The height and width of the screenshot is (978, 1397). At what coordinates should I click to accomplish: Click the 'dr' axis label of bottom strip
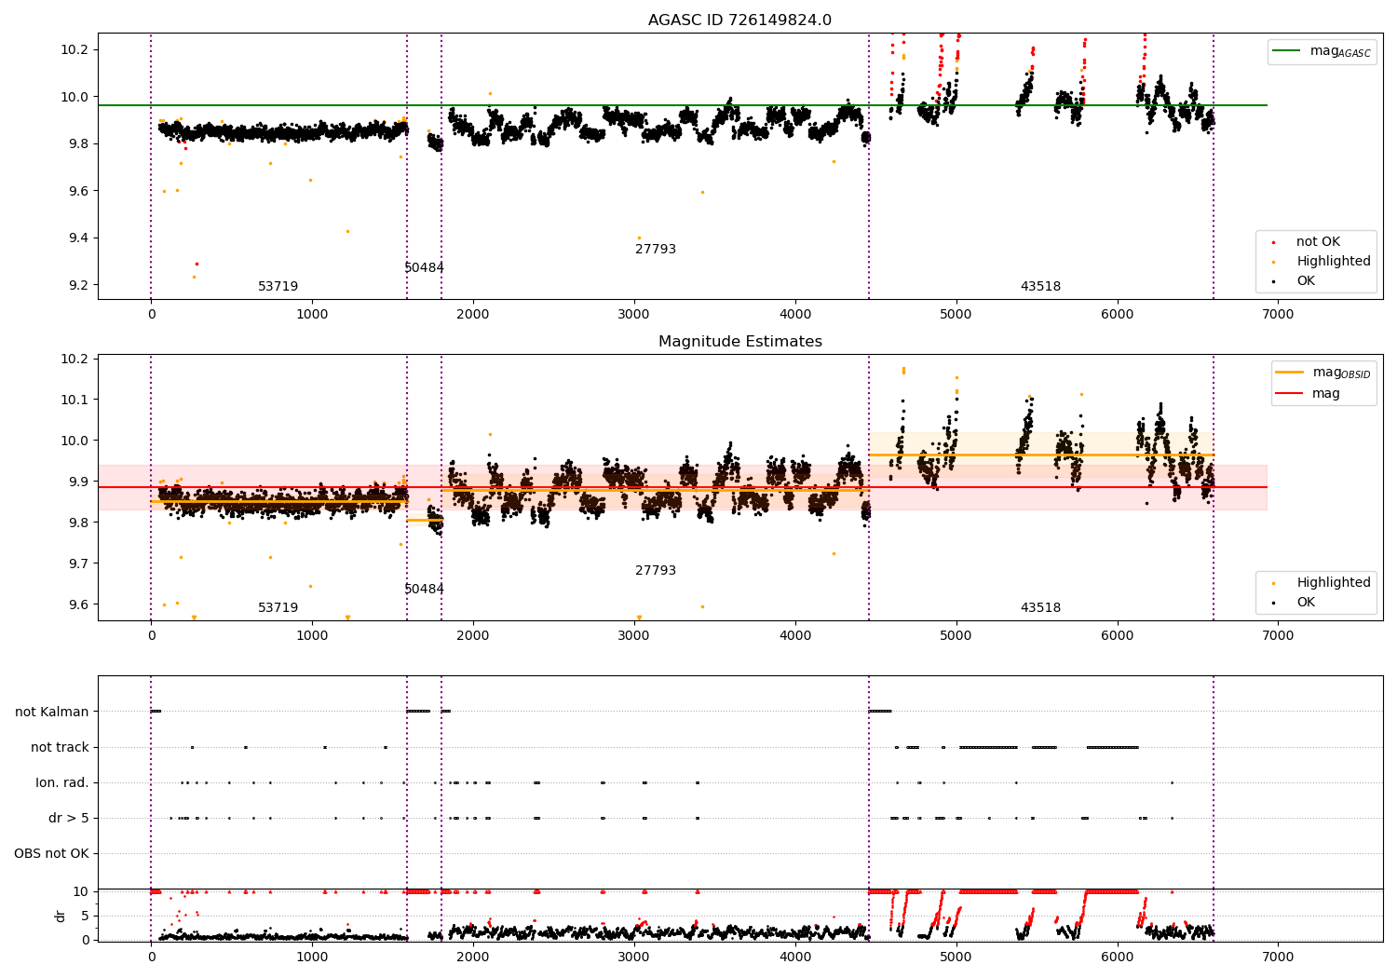point(61,916)
